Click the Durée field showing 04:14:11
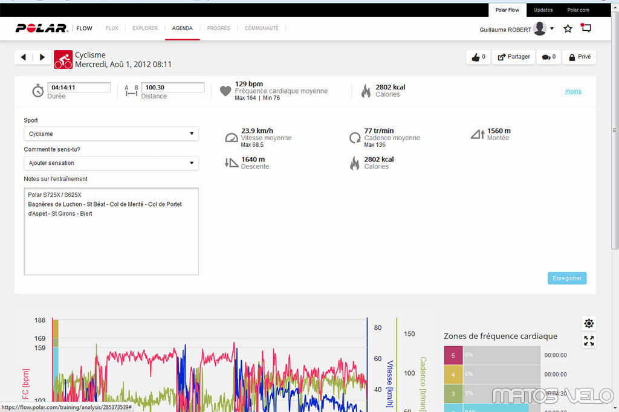Viewport: 619px width, 412px height. click(x=79, y=88)
